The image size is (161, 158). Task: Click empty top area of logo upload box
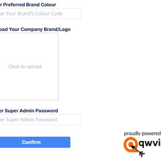click(29, 46)
